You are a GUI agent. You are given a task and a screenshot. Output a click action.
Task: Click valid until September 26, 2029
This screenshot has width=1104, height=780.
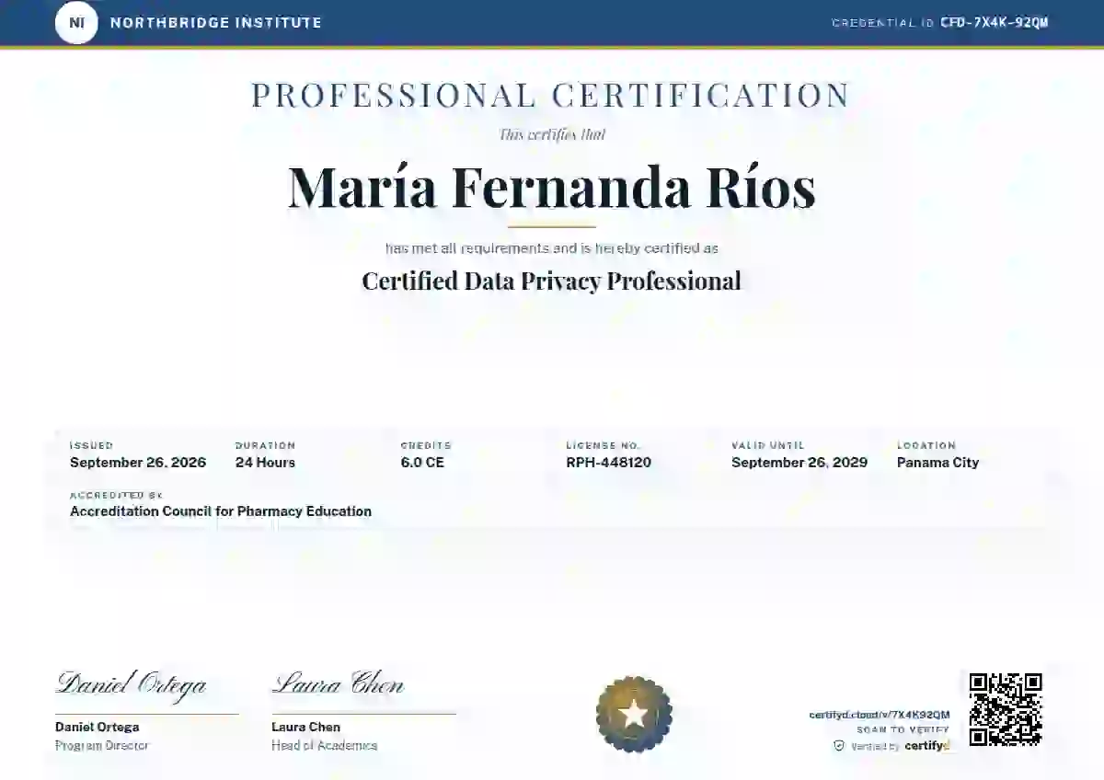click(x=799, y=463)
